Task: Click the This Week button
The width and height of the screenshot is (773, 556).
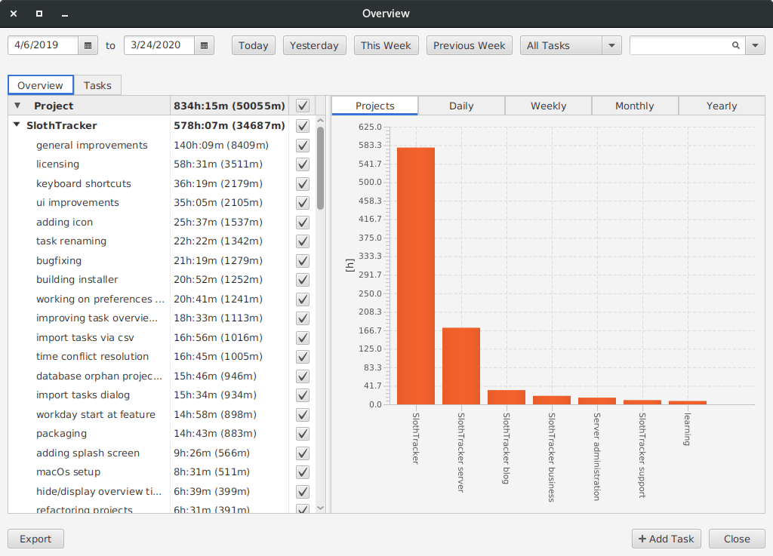Action: pos(386,45)
